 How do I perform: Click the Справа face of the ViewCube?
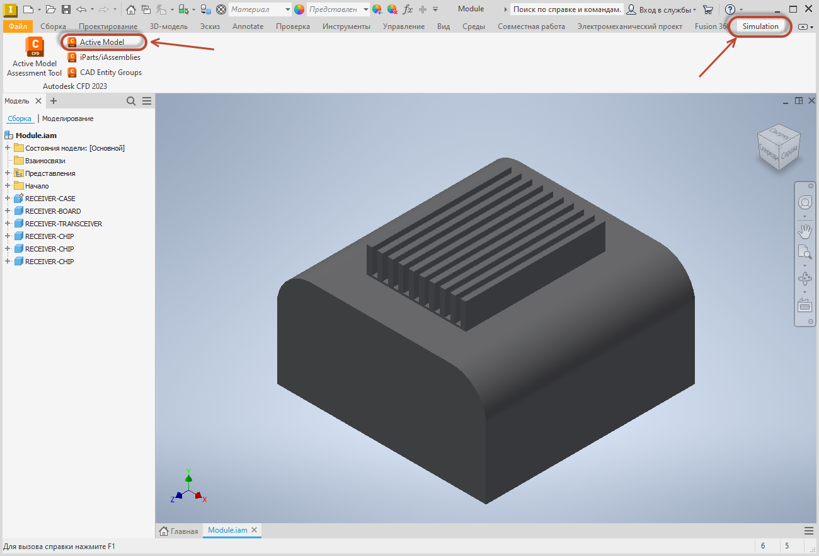pos(789,154)
